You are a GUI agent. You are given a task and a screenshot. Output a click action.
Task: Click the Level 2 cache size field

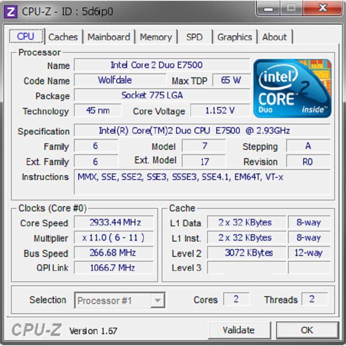click(x=246, y=253)
